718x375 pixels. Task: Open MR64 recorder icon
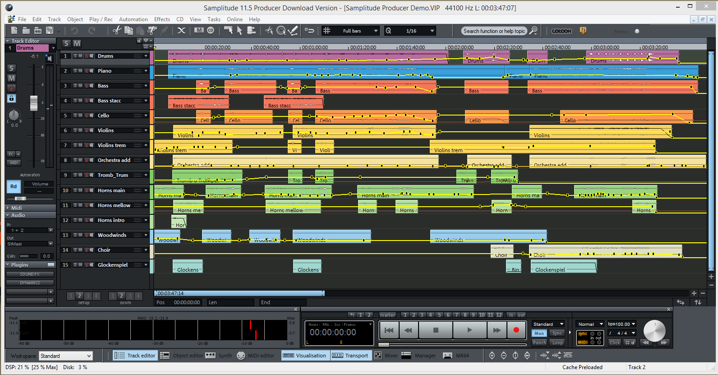[x=447, y=356]
